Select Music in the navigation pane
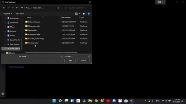The height and width of the screenshot is (104, 186). (x=11, y=27)
